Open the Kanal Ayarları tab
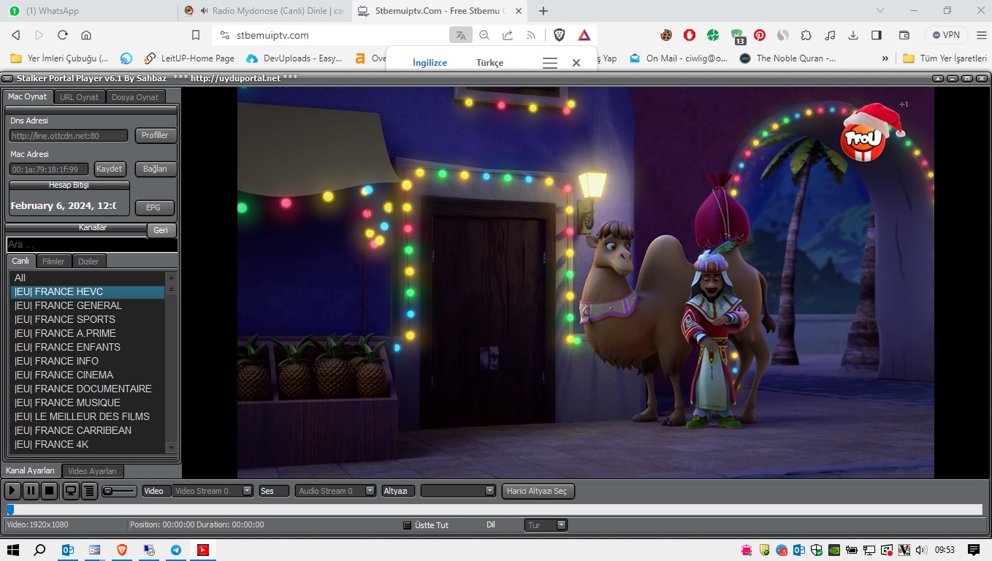Viewport: 992px width, 561px height. pyautogui.click(x=31, y=470)
